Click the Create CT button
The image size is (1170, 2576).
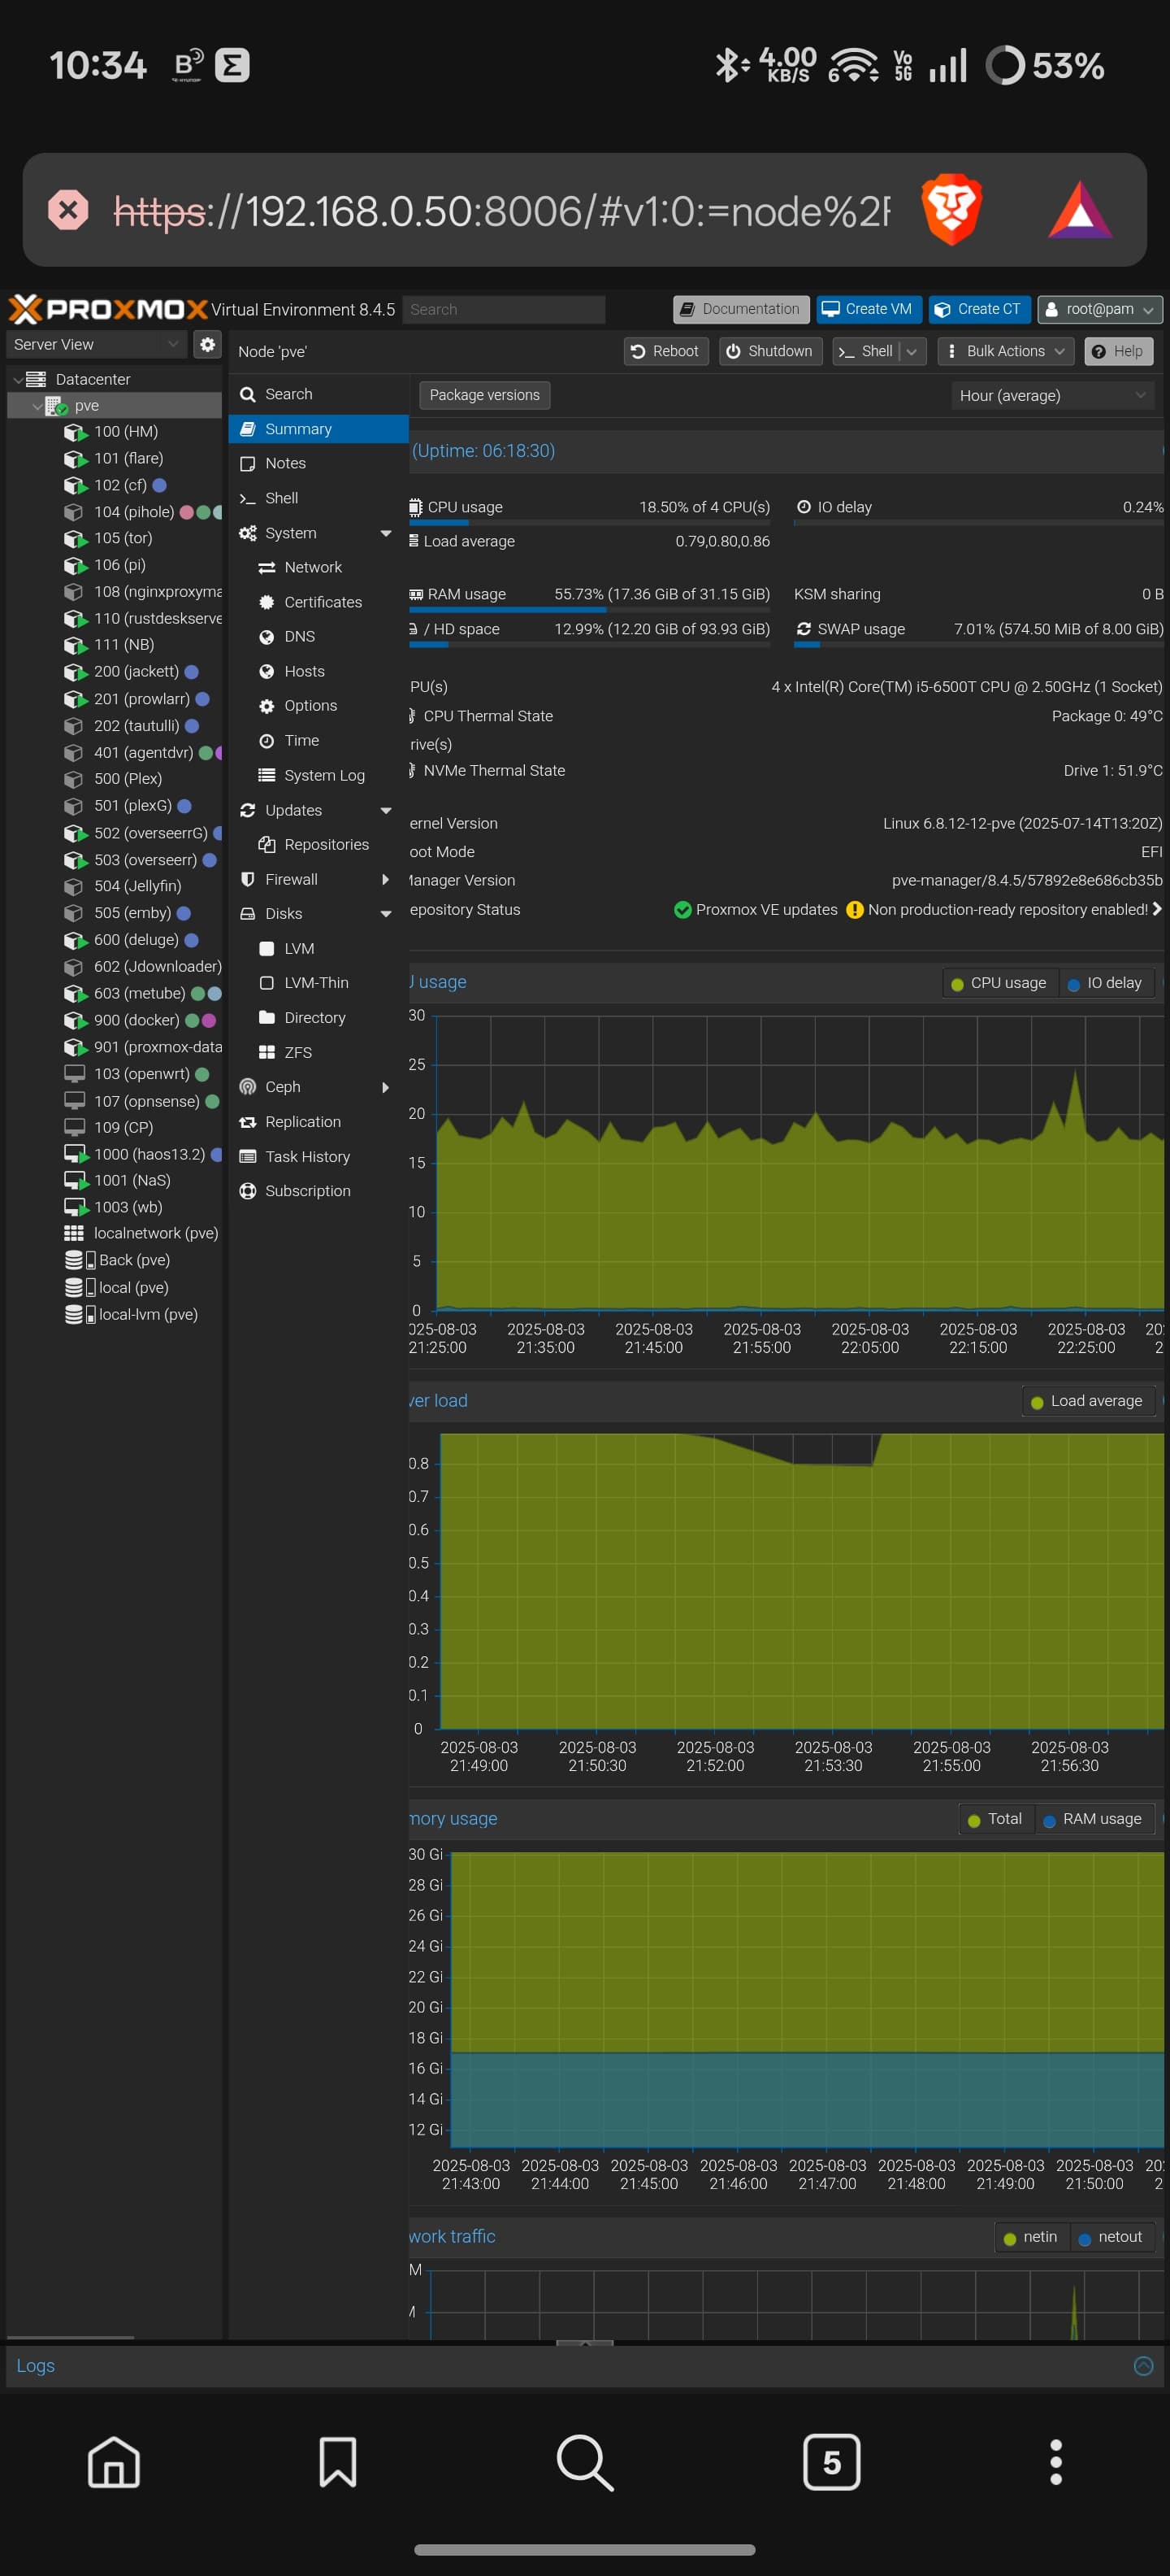click(x=978, y=309)
